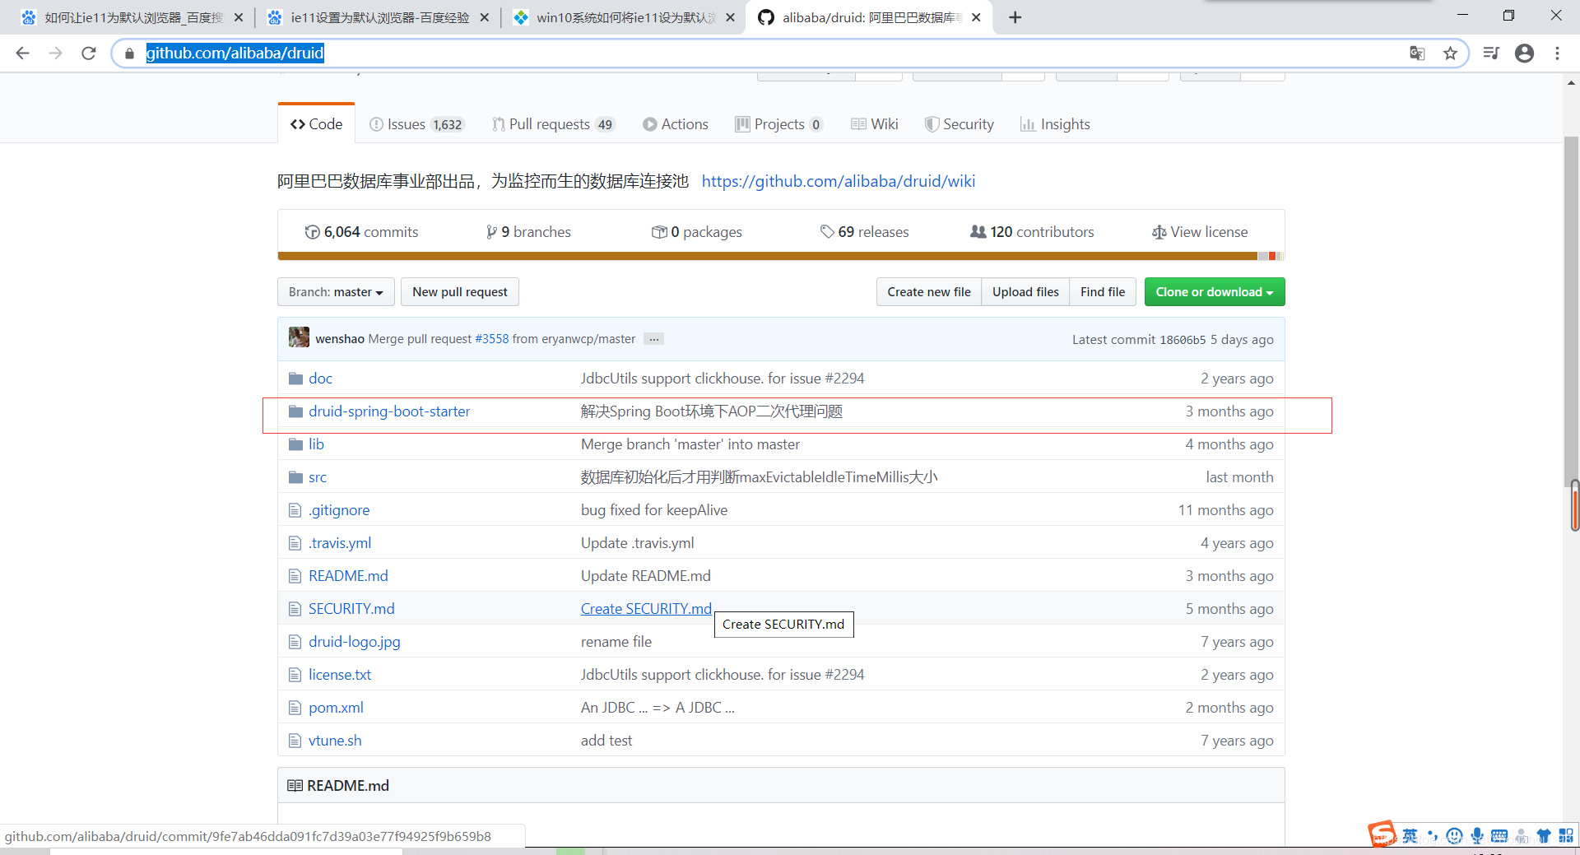Open the Issues tab
Viewport: 1580px width, 855px height.
[417, 124]
